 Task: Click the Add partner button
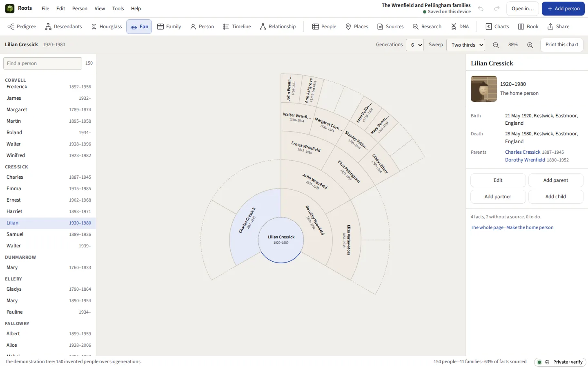(x=498, y=197)
